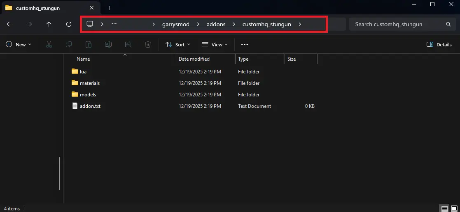The image size is (460, 212).
Task: Expand the Sort options dropdown
Action: pos(178,44)
